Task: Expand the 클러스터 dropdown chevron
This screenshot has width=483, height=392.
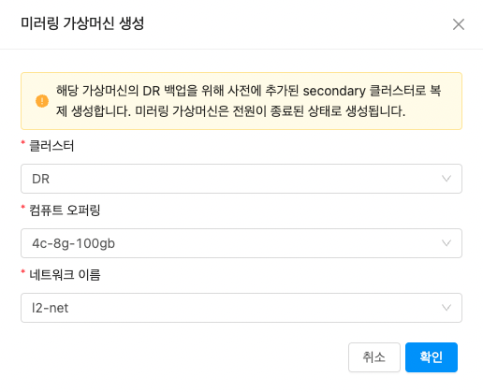Action: (446, 179)
